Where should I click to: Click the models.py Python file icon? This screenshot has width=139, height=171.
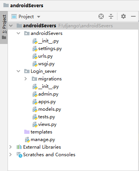pyautogui.click(x=35, y=109)
